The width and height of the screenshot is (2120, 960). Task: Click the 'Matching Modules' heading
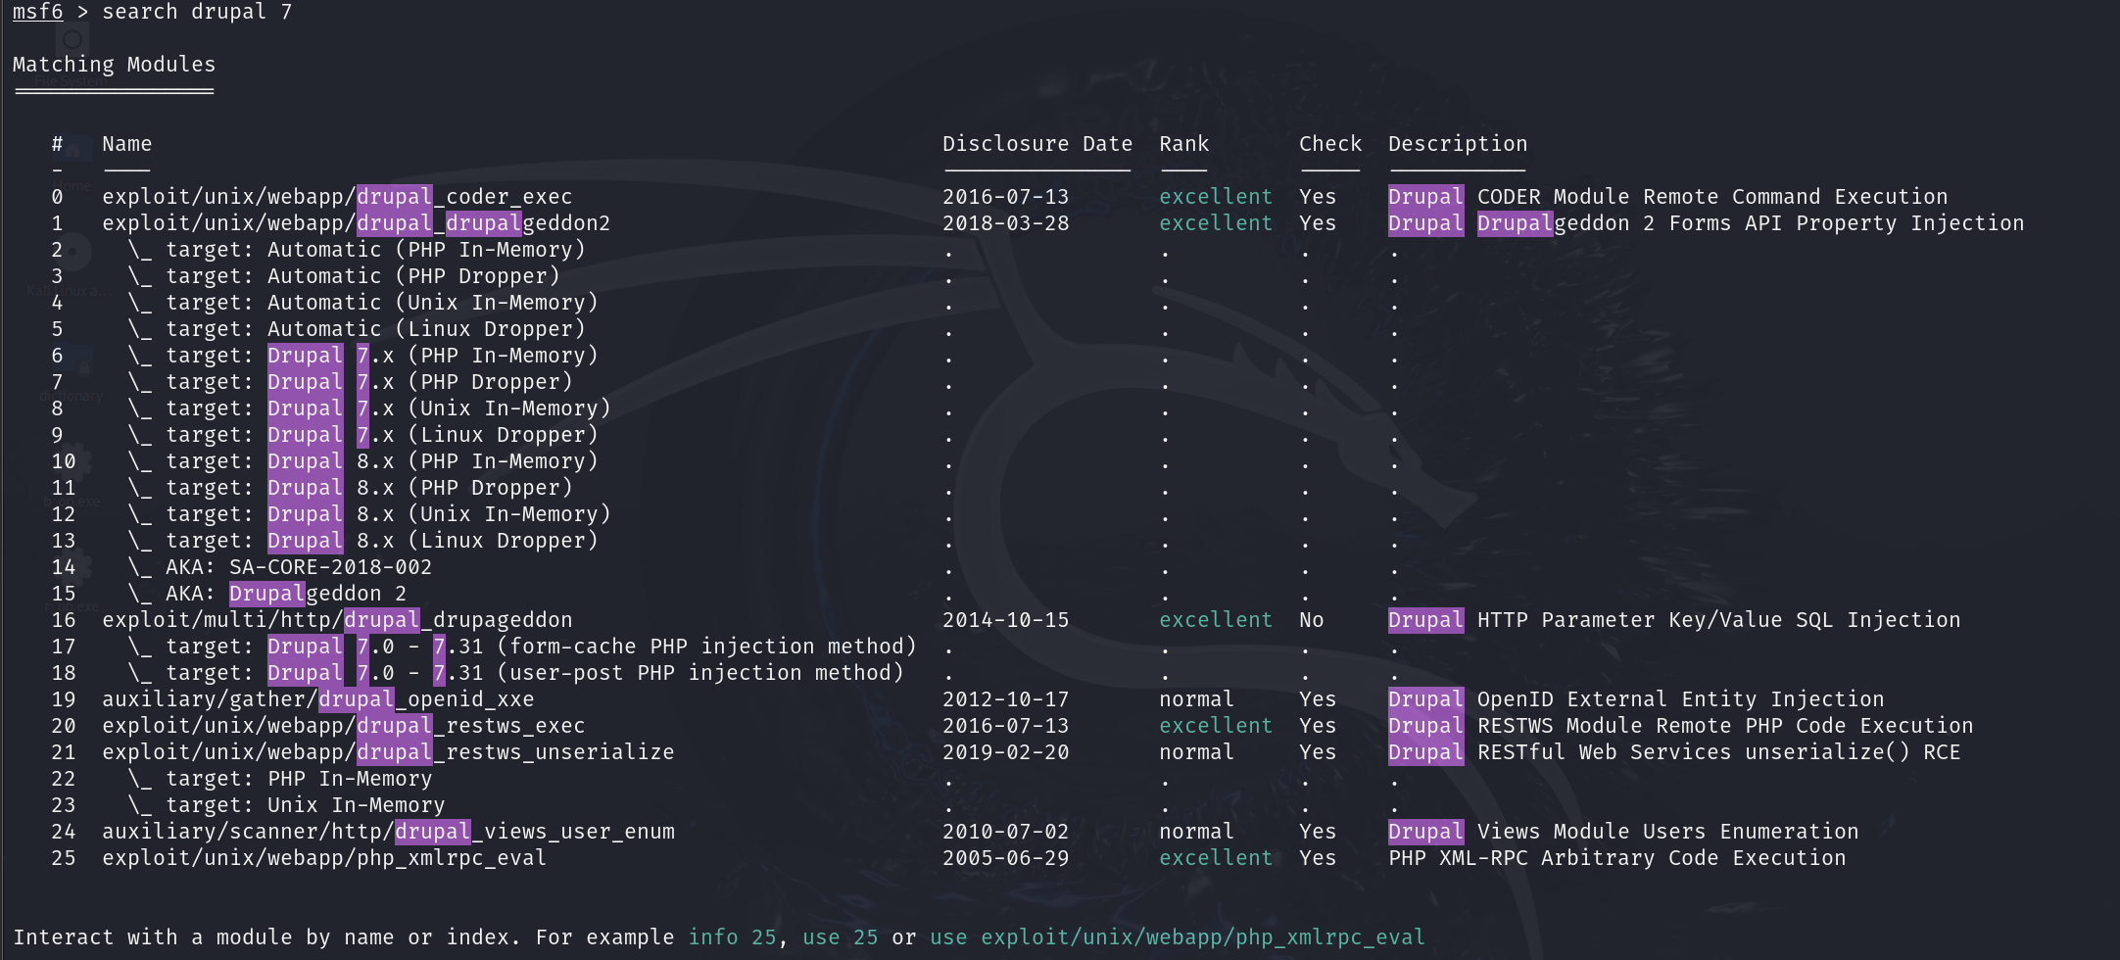click(x=114, y=65)
